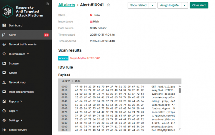215x135 pixels.
Task: Open the Dashboard menu item
Action: 16,25
